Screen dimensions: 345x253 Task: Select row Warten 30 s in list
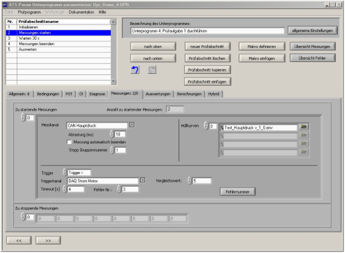click(x=58, y=38)
